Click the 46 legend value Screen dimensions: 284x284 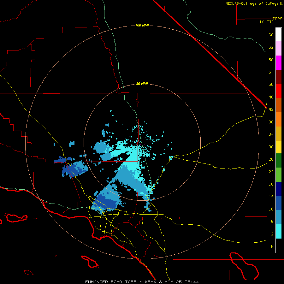[271, 97]
